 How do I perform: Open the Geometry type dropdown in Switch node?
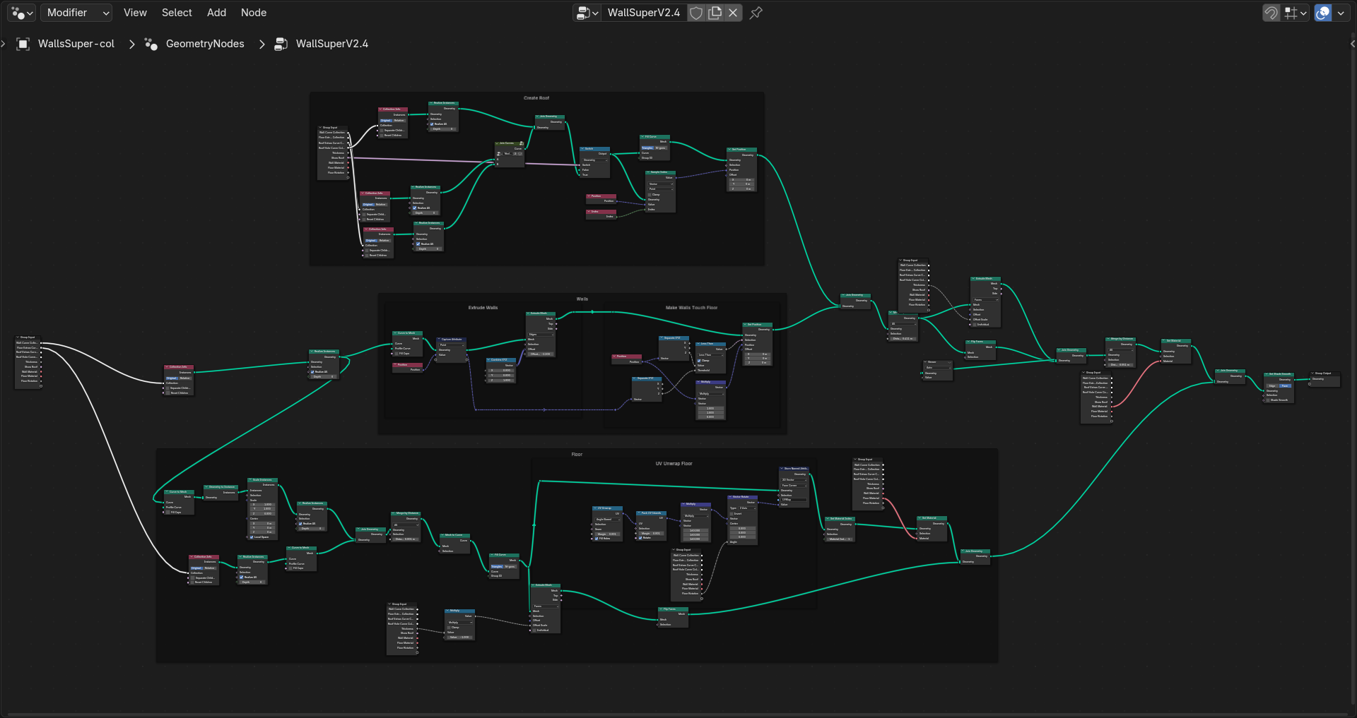pos(594,160)
